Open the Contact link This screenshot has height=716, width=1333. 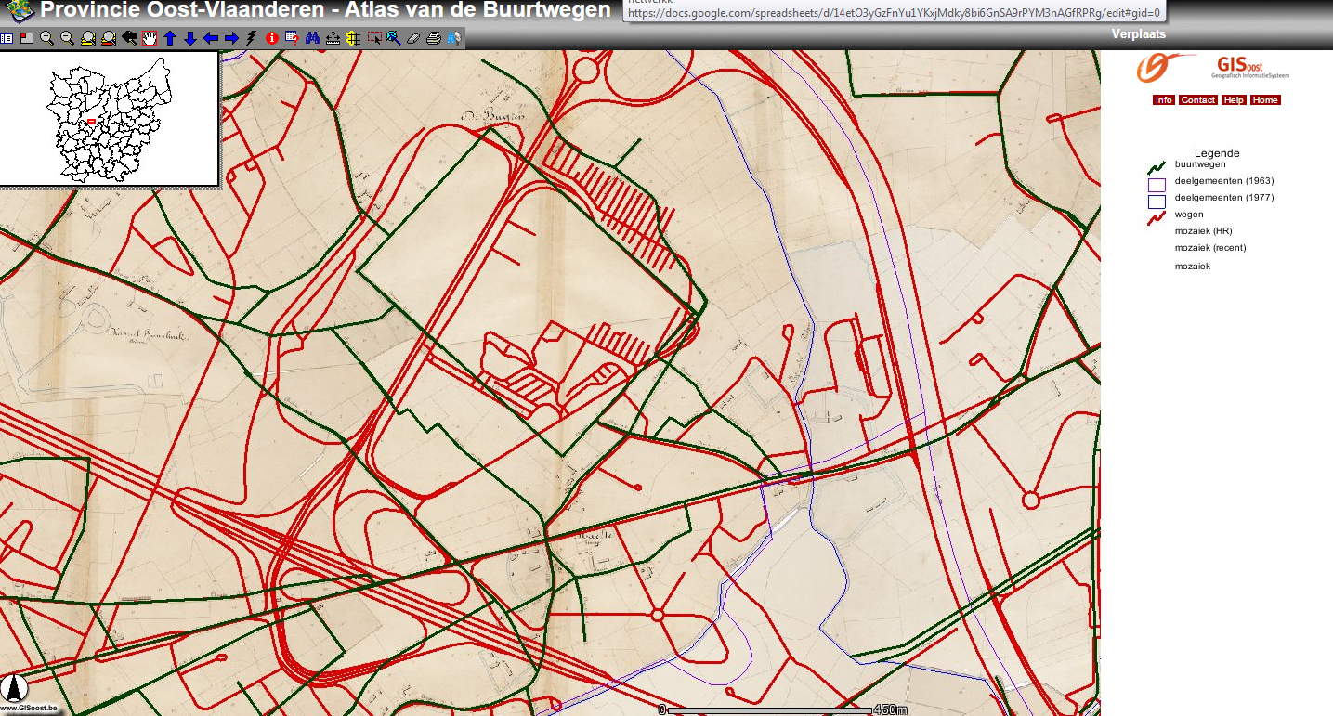[1197, 100]
